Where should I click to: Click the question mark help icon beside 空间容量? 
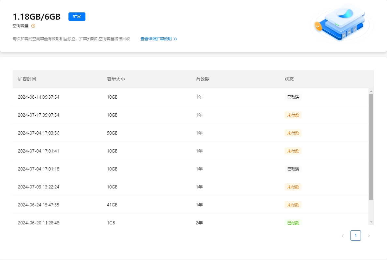pos(33,26)
